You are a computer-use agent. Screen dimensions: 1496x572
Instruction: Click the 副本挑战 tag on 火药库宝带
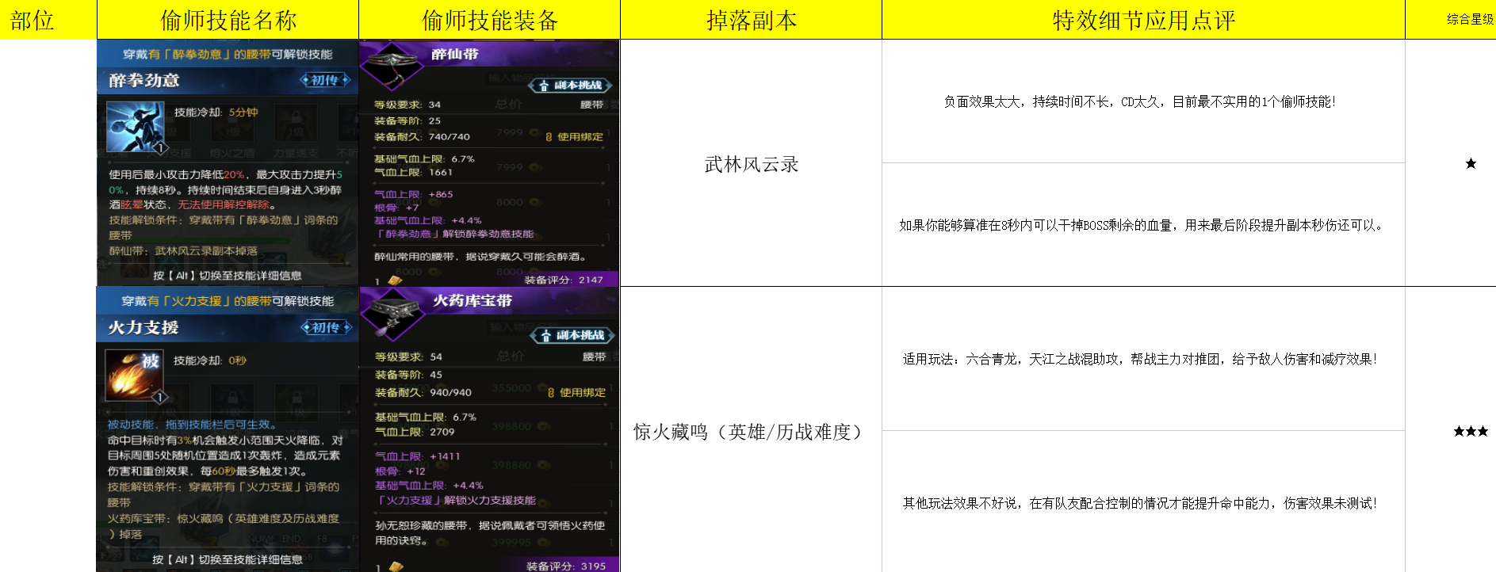[x=572, y=336]
